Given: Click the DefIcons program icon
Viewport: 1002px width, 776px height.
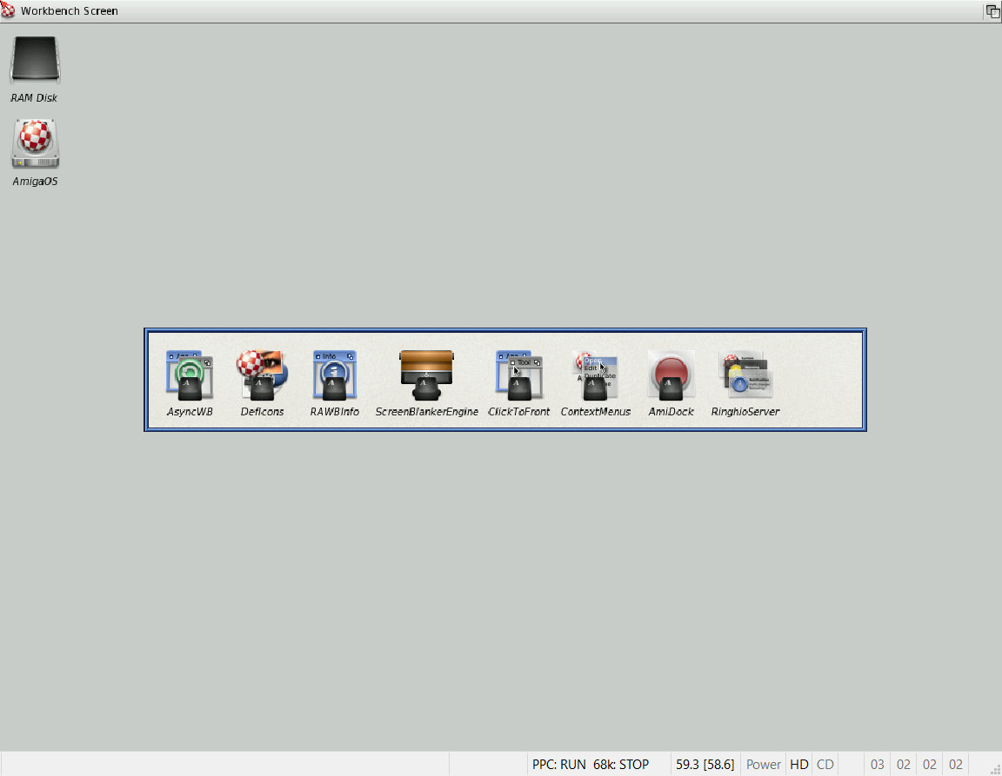Looking at the screenshot, I should pos(262,375).
